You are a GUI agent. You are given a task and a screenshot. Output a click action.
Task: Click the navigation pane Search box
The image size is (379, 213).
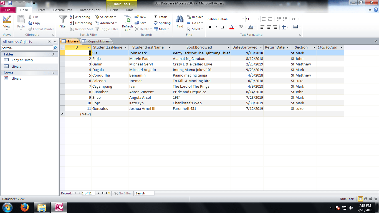[27, 48]
